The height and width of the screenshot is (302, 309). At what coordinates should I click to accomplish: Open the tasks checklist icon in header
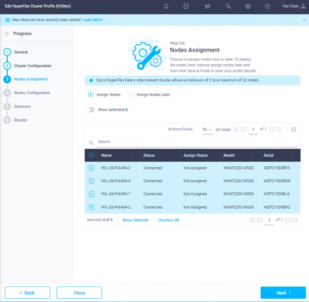[x=186, y=6]
